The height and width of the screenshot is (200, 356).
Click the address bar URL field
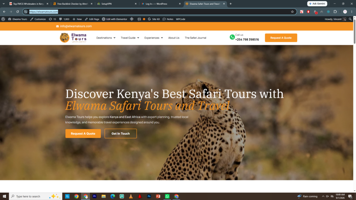[159, 11]
